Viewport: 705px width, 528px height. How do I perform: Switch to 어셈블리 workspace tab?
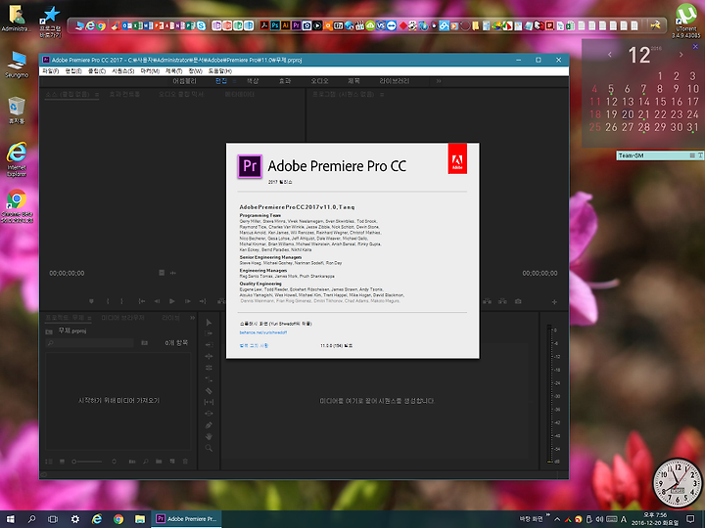(x=184, y=81)
